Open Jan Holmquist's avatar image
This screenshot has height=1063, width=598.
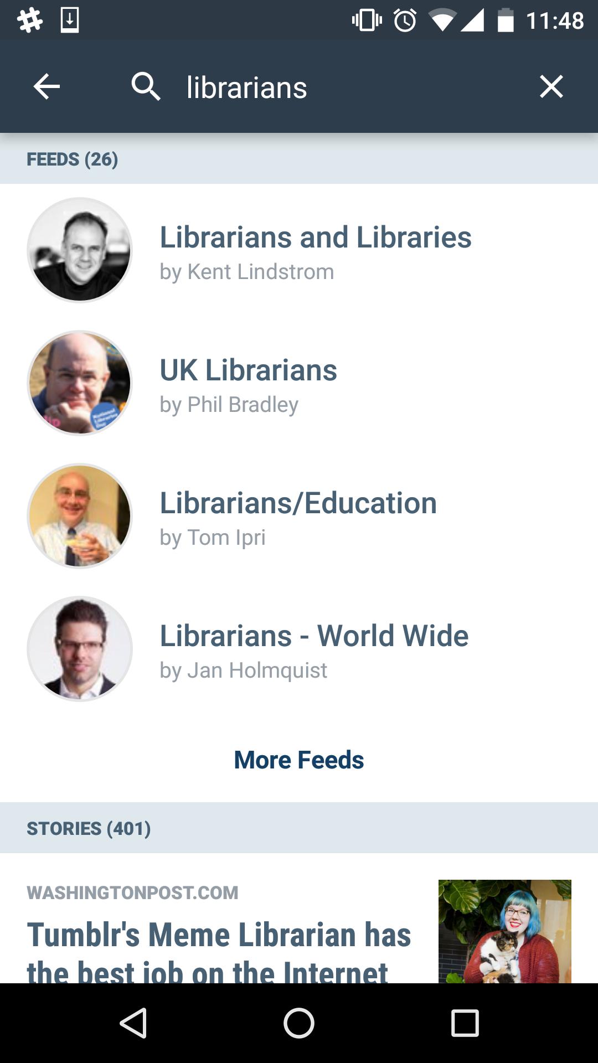[80, 649]
